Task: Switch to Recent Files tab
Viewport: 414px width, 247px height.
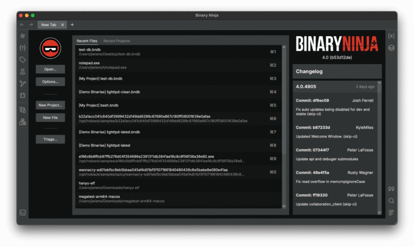Action: coord(87,41)
